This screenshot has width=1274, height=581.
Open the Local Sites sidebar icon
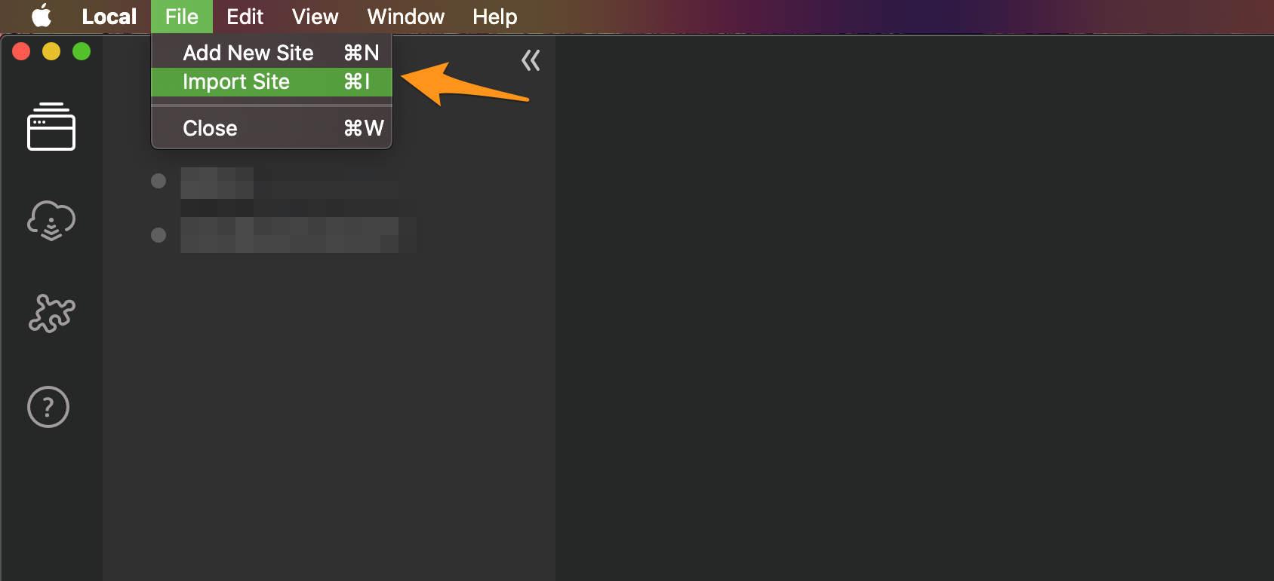(x=51, y=127)
